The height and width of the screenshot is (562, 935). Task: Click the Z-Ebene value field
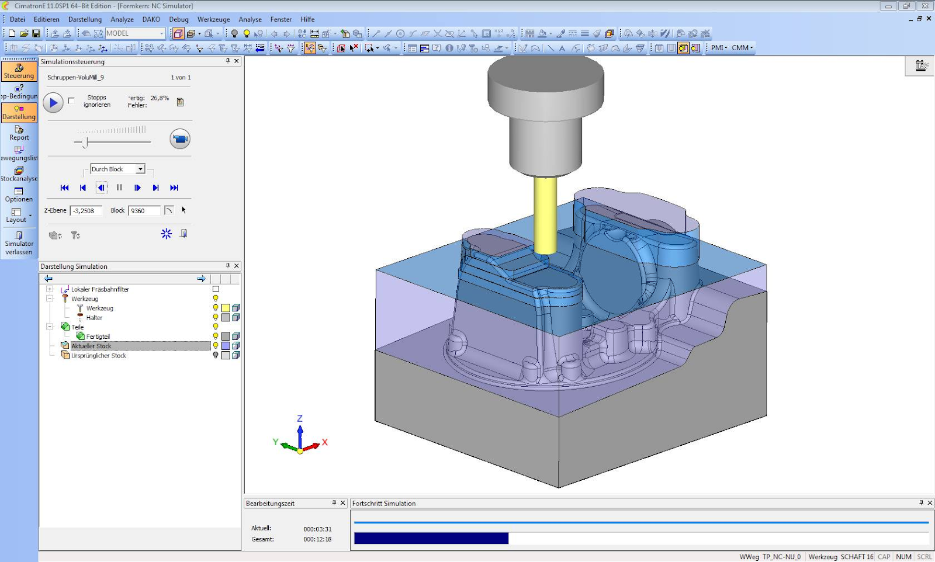86,211
